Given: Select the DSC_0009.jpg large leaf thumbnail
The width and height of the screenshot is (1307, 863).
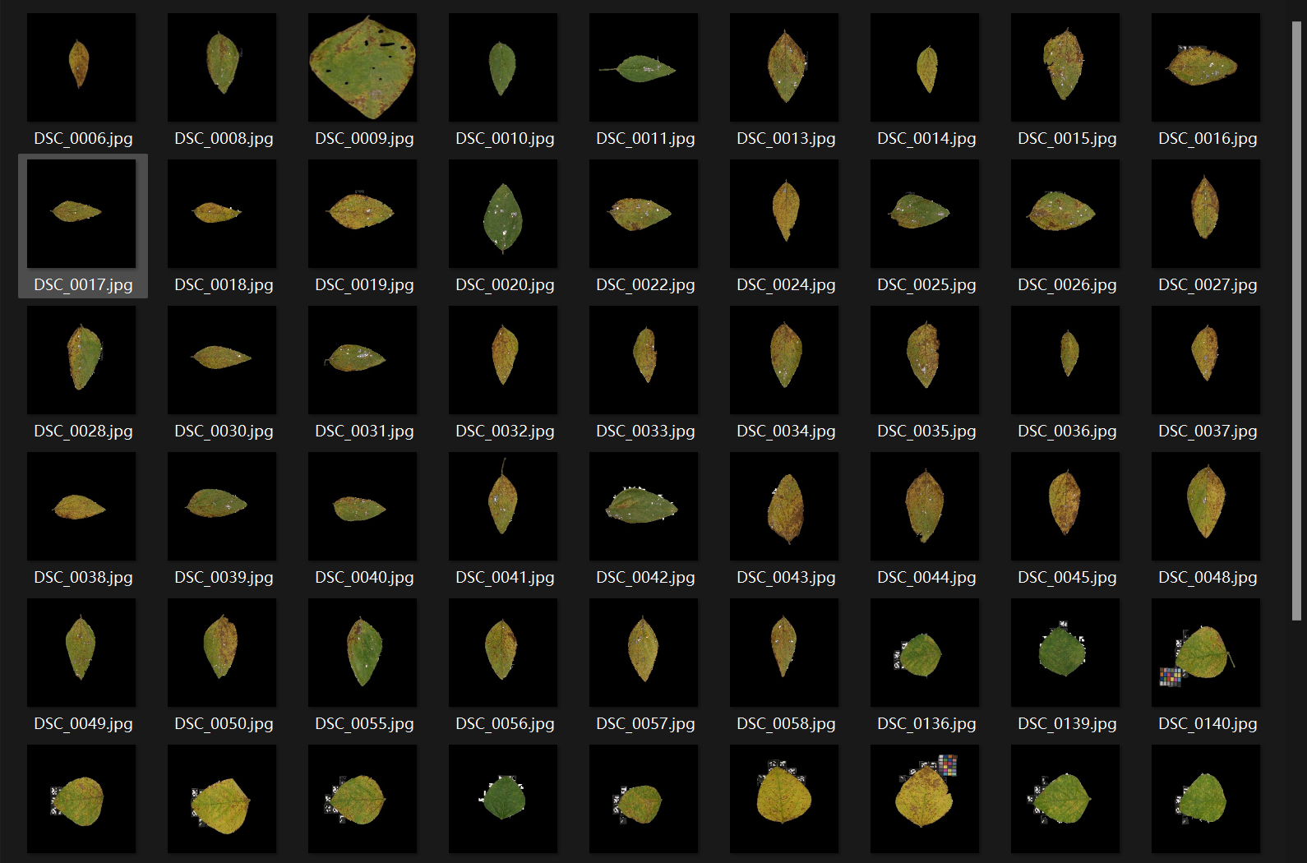Looking at the screenshot, I should click(363, 67).
